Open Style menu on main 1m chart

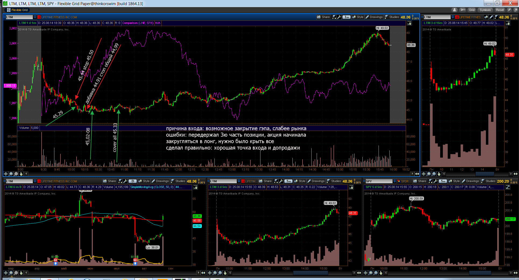click(358, 17)
